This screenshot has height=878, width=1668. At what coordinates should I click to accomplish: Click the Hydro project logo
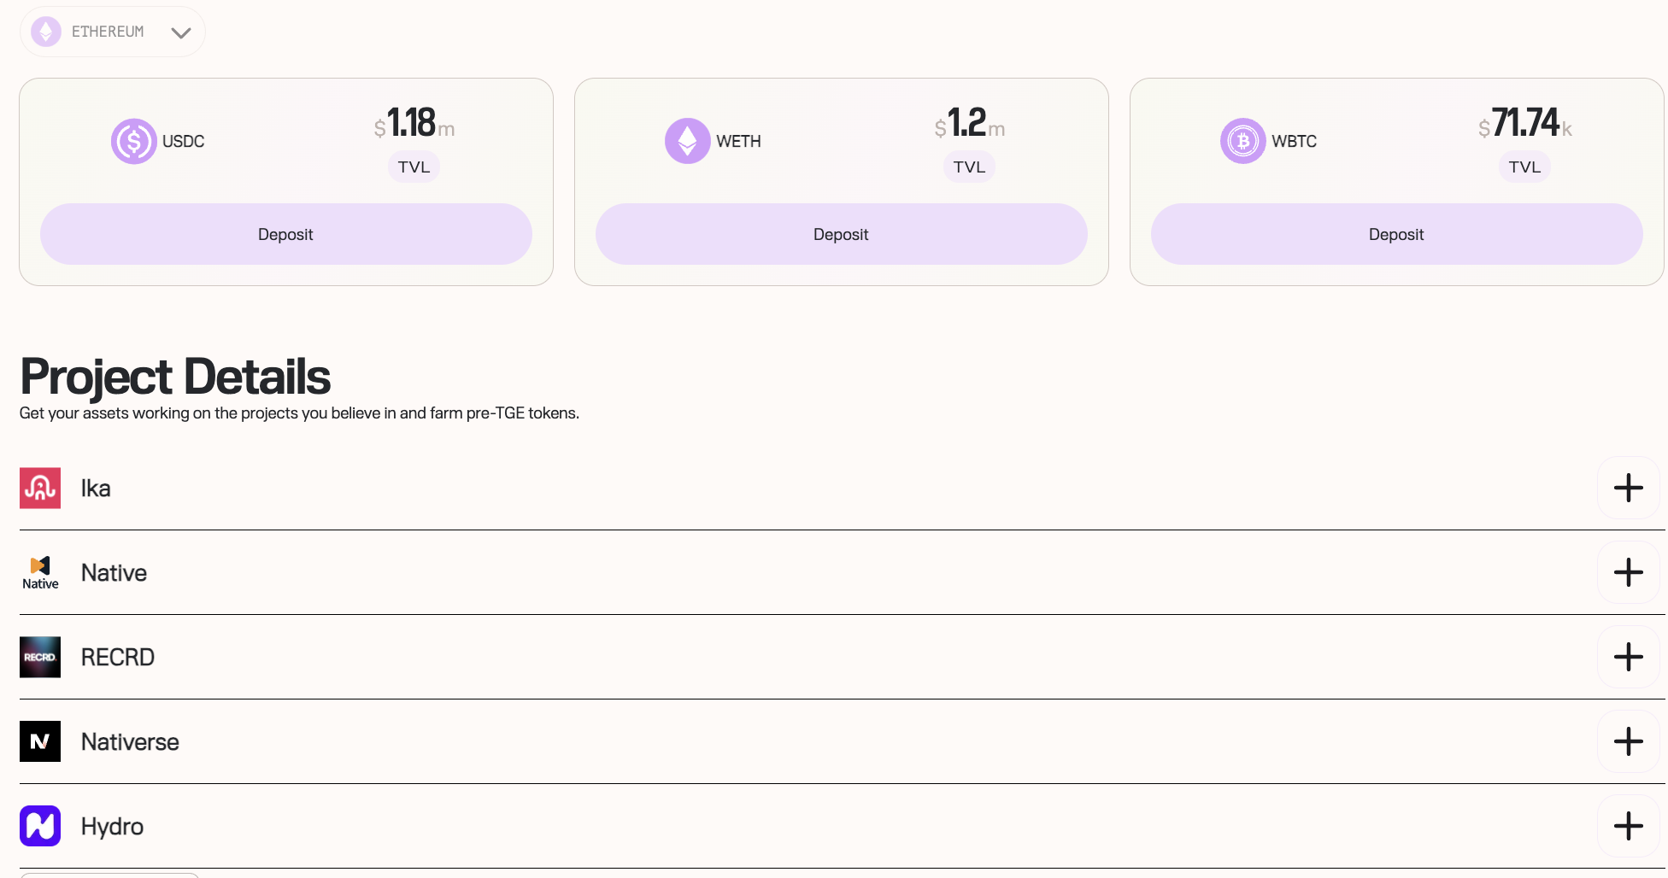pos(40,826)
